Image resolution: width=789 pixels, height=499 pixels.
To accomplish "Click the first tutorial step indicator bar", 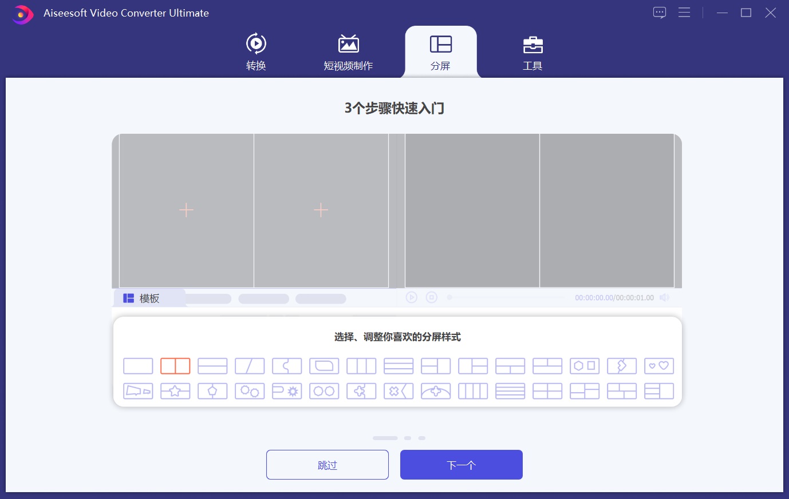I will pos(385,438).
